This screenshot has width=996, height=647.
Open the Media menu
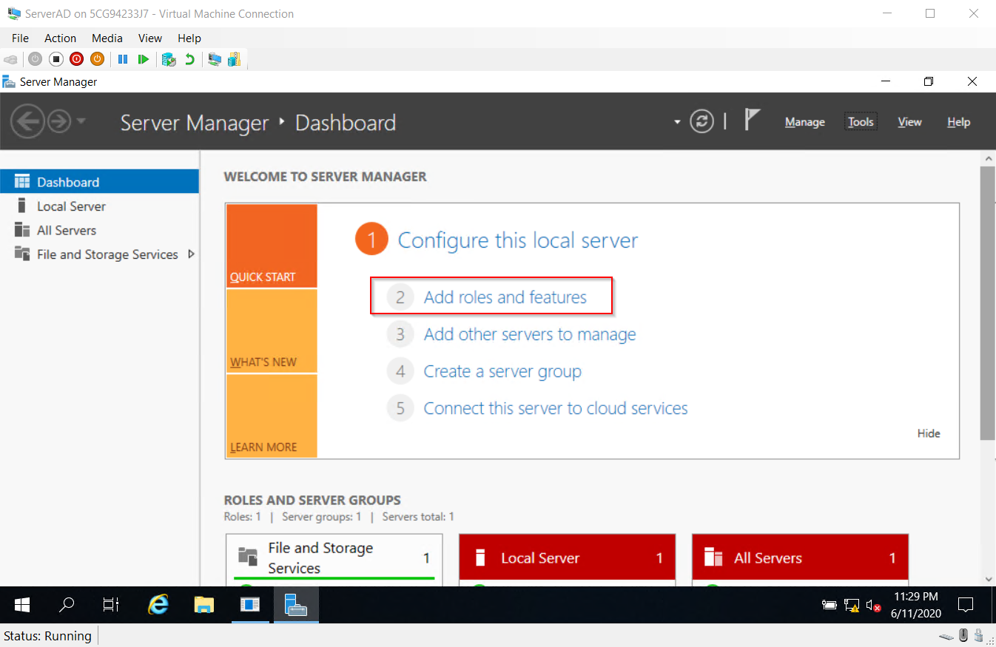(x=107, y=38)
